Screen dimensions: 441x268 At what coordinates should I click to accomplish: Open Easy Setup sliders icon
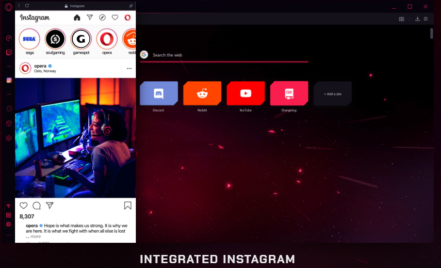426,19
